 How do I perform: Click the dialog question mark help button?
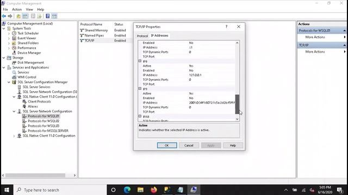click(226, 27)
